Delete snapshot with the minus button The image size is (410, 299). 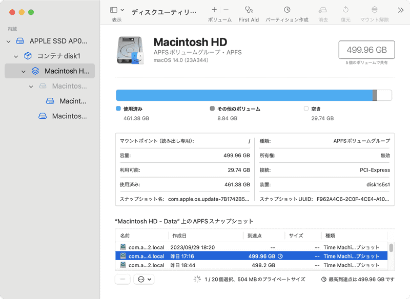point(122,280)
